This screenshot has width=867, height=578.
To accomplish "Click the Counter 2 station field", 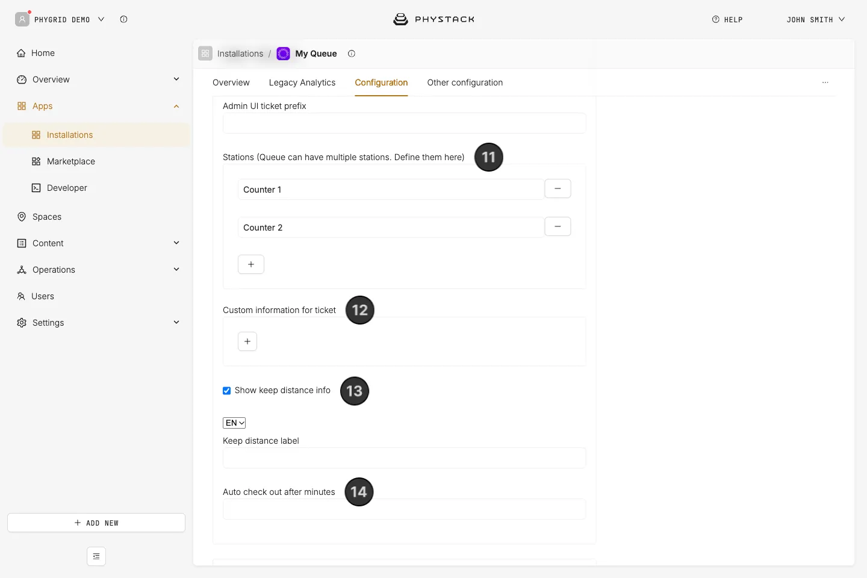I will (391, 227).
